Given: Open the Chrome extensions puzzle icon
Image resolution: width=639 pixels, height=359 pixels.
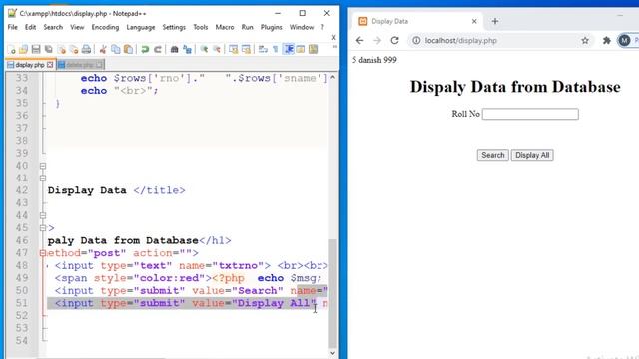Looking at the screenshot, I should click(x=606, y=40).
